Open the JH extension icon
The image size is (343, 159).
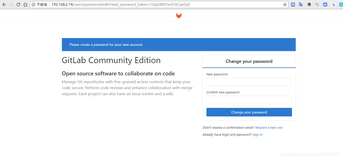(293, 5)
